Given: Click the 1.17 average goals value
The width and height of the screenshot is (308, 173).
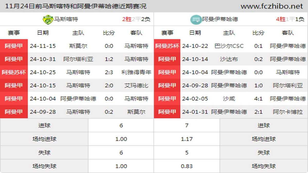Looking at the screenshot, I should 187,139.
